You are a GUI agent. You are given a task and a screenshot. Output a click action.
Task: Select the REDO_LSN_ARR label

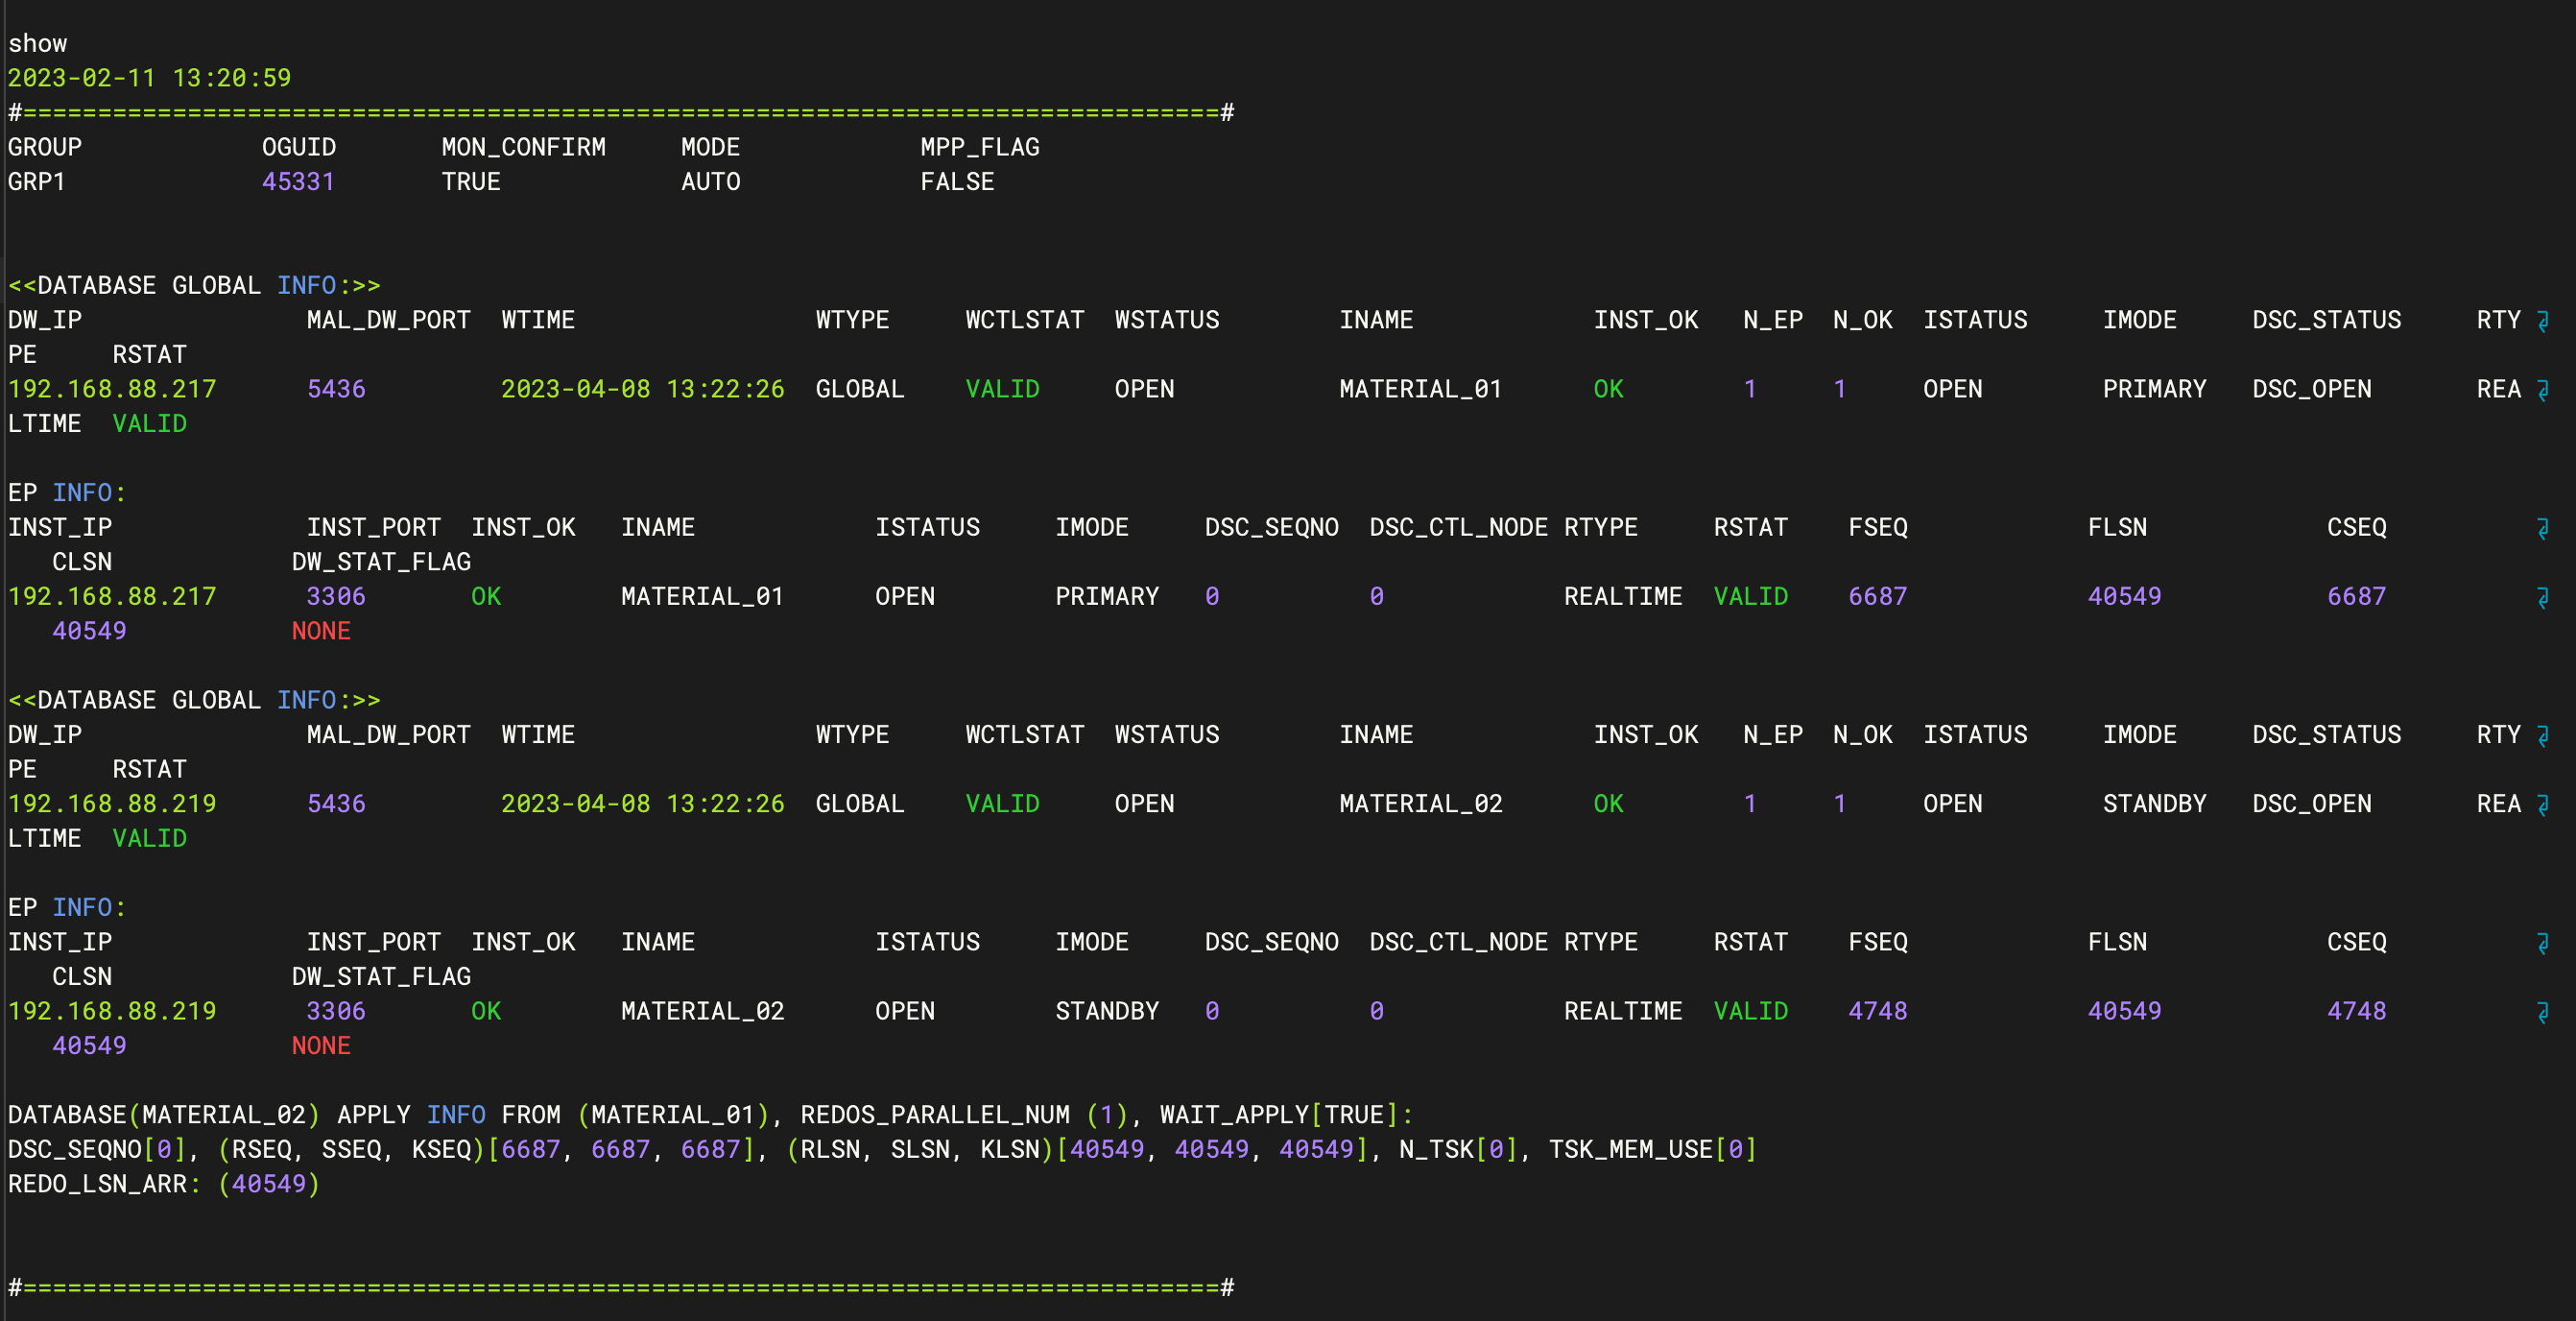tap(98, 1184)
